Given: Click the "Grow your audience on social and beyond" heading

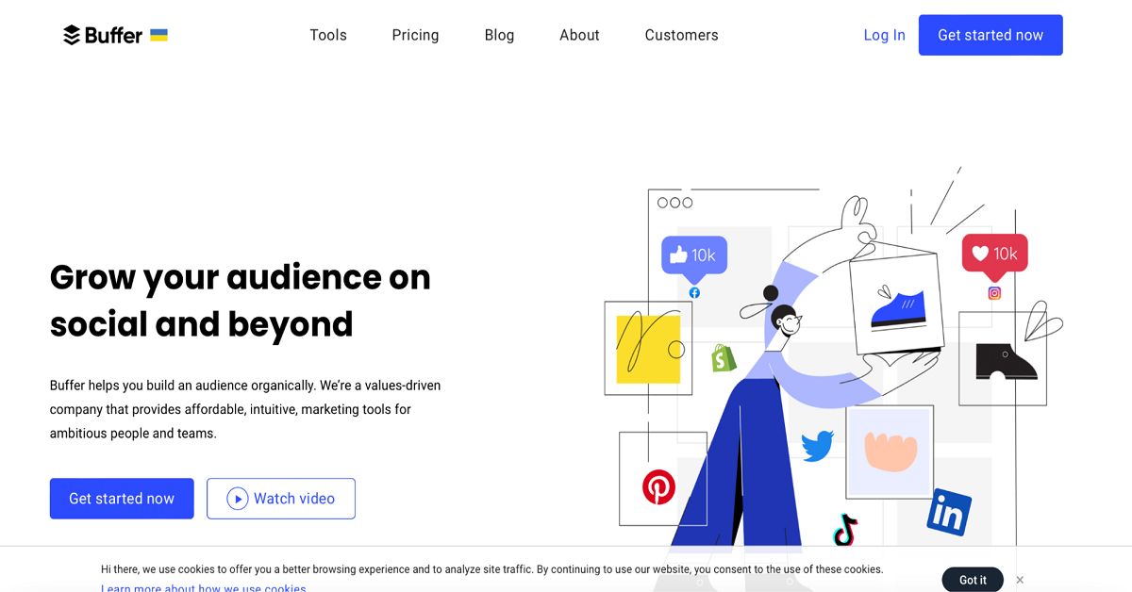Looking at the screenshot, I should [x=241, y=301].
